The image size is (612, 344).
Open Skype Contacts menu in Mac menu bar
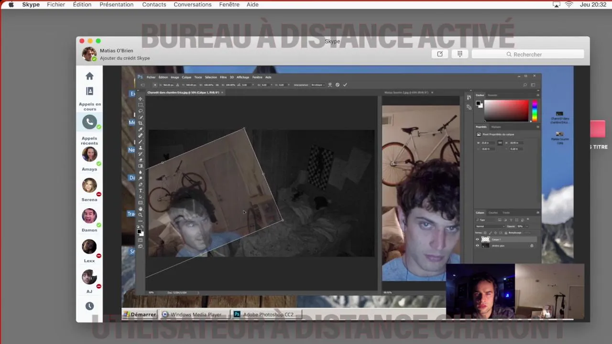[154, 4]
